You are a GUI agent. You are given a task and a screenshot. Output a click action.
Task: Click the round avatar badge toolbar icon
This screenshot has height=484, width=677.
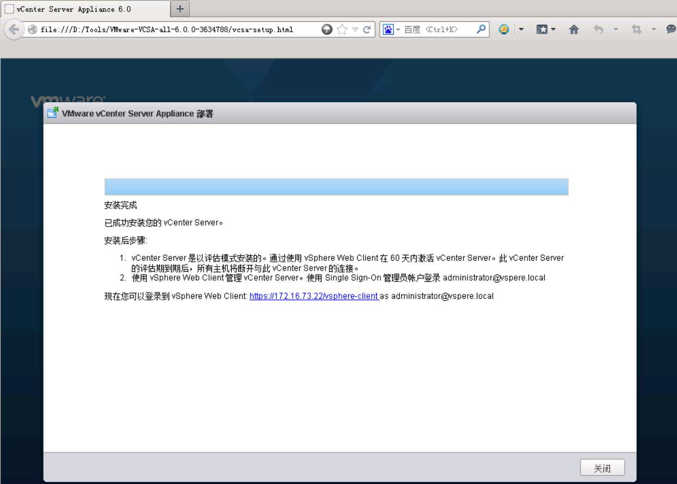point(504,29)
